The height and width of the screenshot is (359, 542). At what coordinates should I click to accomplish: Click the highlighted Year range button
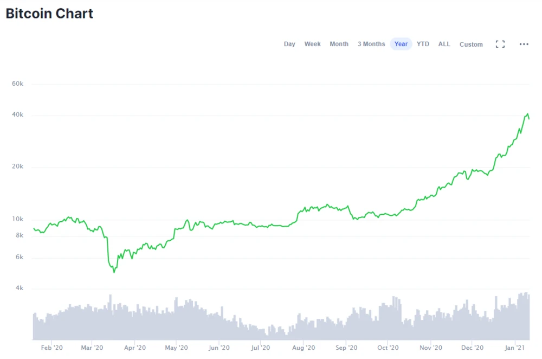[401, 44]
